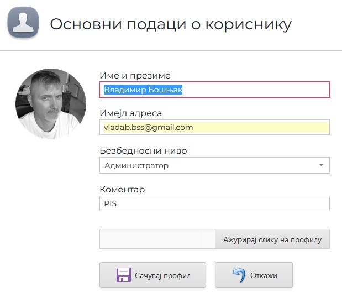Click the purple floppy disk save icon
This screenshot has width=342, height=298.
pyautogui.click(x=124, y=275)
